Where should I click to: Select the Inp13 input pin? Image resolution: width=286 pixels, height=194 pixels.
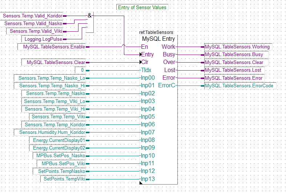(148, 179)
